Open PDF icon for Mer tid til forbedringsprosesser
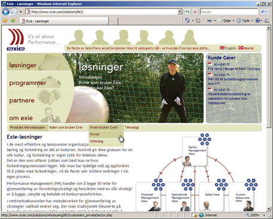273x219 pixels. 210,75
